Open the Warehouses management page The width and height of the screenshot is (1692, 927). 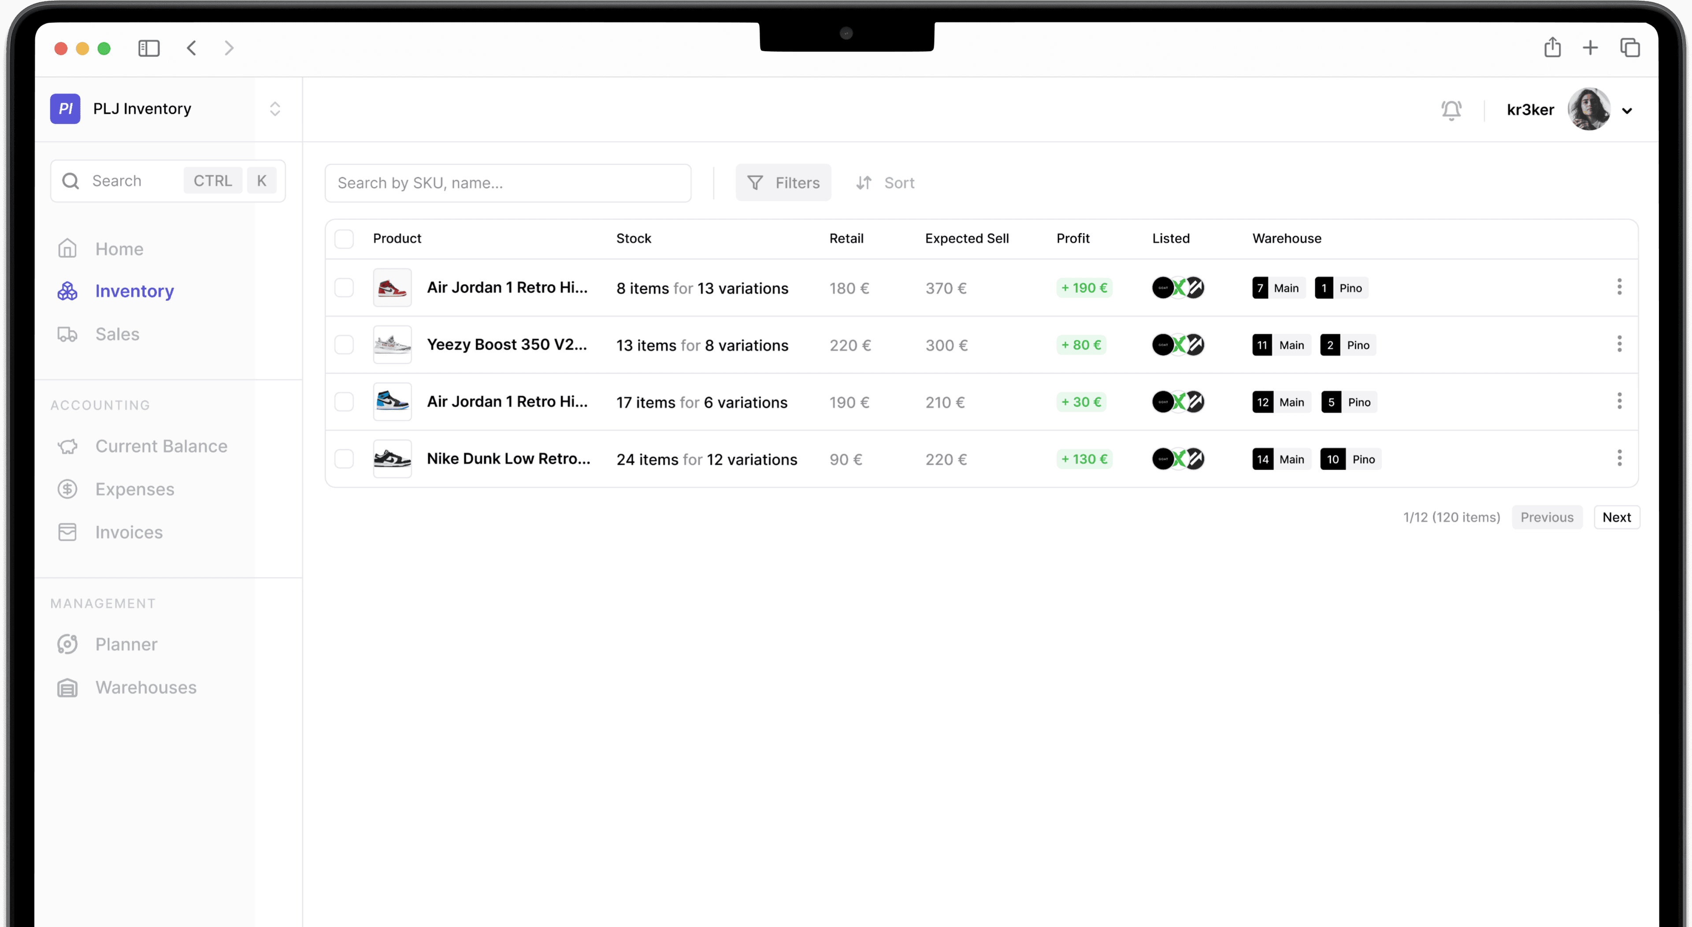point(145,687)
